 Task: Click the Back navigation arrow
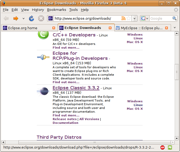click(x=6, y=18)
